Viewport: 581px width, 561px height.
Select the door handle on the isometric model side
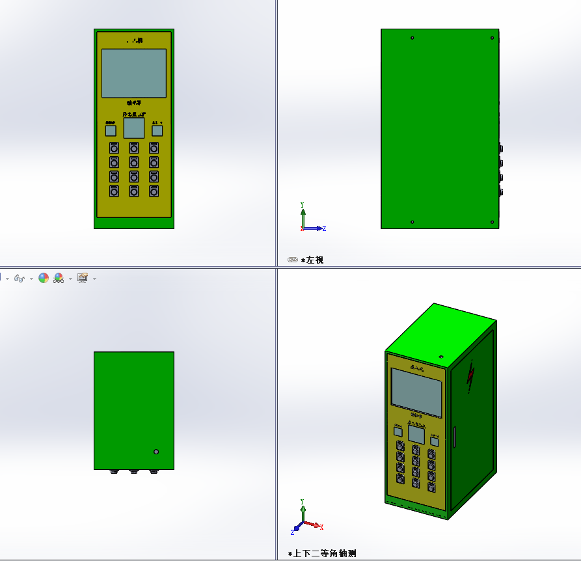coord(455,437)
